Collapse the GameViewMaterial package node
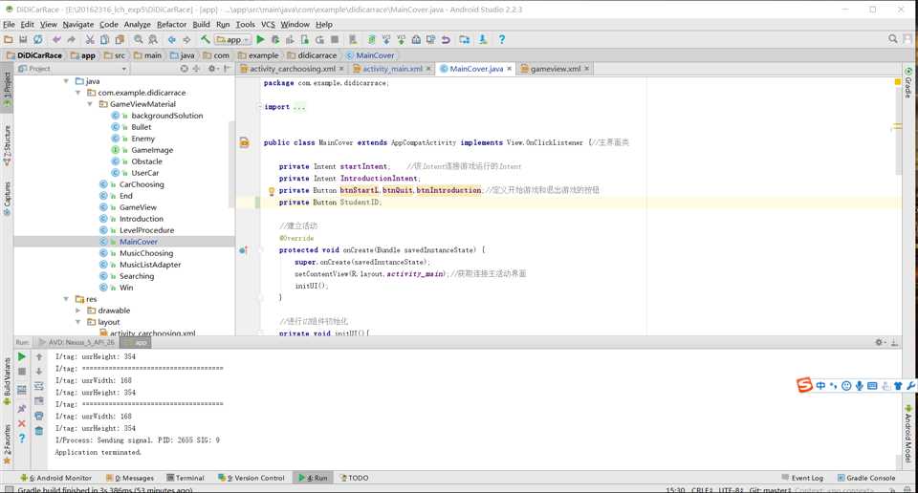Image resolution: width=918 pixels, height=493 pixels. (90, 104)
